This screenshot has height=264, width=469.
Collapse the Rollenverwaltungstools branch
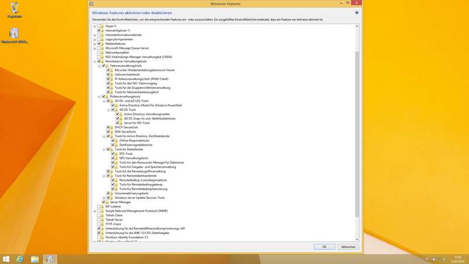(99, 97)
